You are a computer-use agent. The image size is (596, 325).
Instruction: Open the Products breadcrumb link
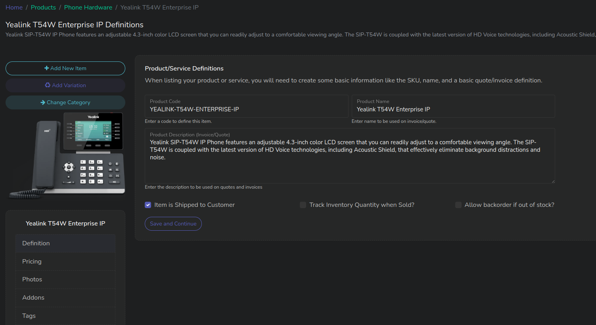tap(43, 8)
